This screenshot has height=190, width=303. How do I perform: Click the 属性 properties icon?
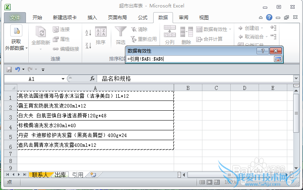click(56, 39)
